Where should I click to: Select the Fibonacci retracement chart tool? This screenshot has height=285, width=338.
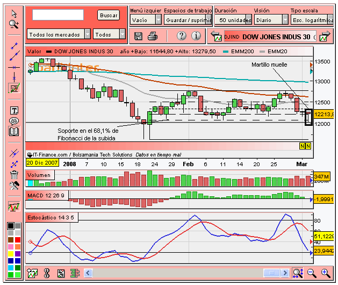click(14, 88)
